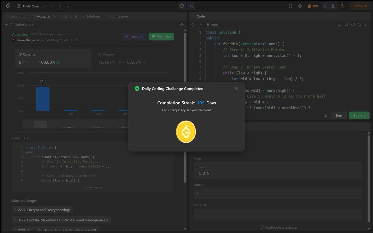The height and width of the screenshot is (233, 373).
Task: Go to the next question arrow
Action: pos(60,6)
